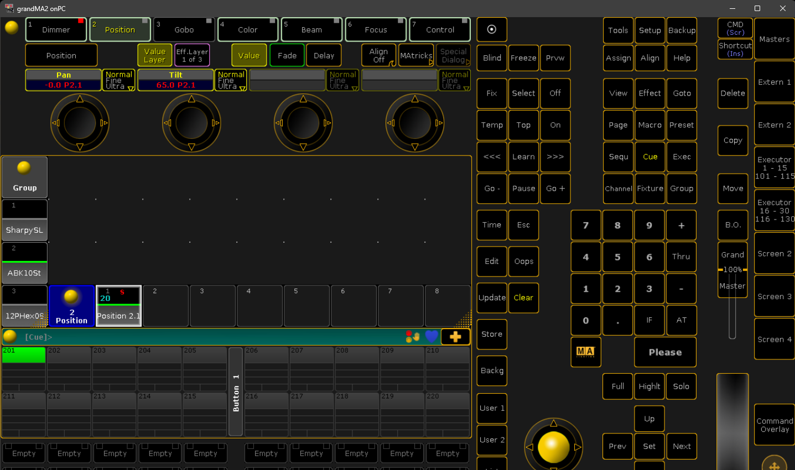Select the Gobo preset type tab
Image resolution: width=795 pixels, height=470 pixels.
pyautogui.click(x=184, y=29)
